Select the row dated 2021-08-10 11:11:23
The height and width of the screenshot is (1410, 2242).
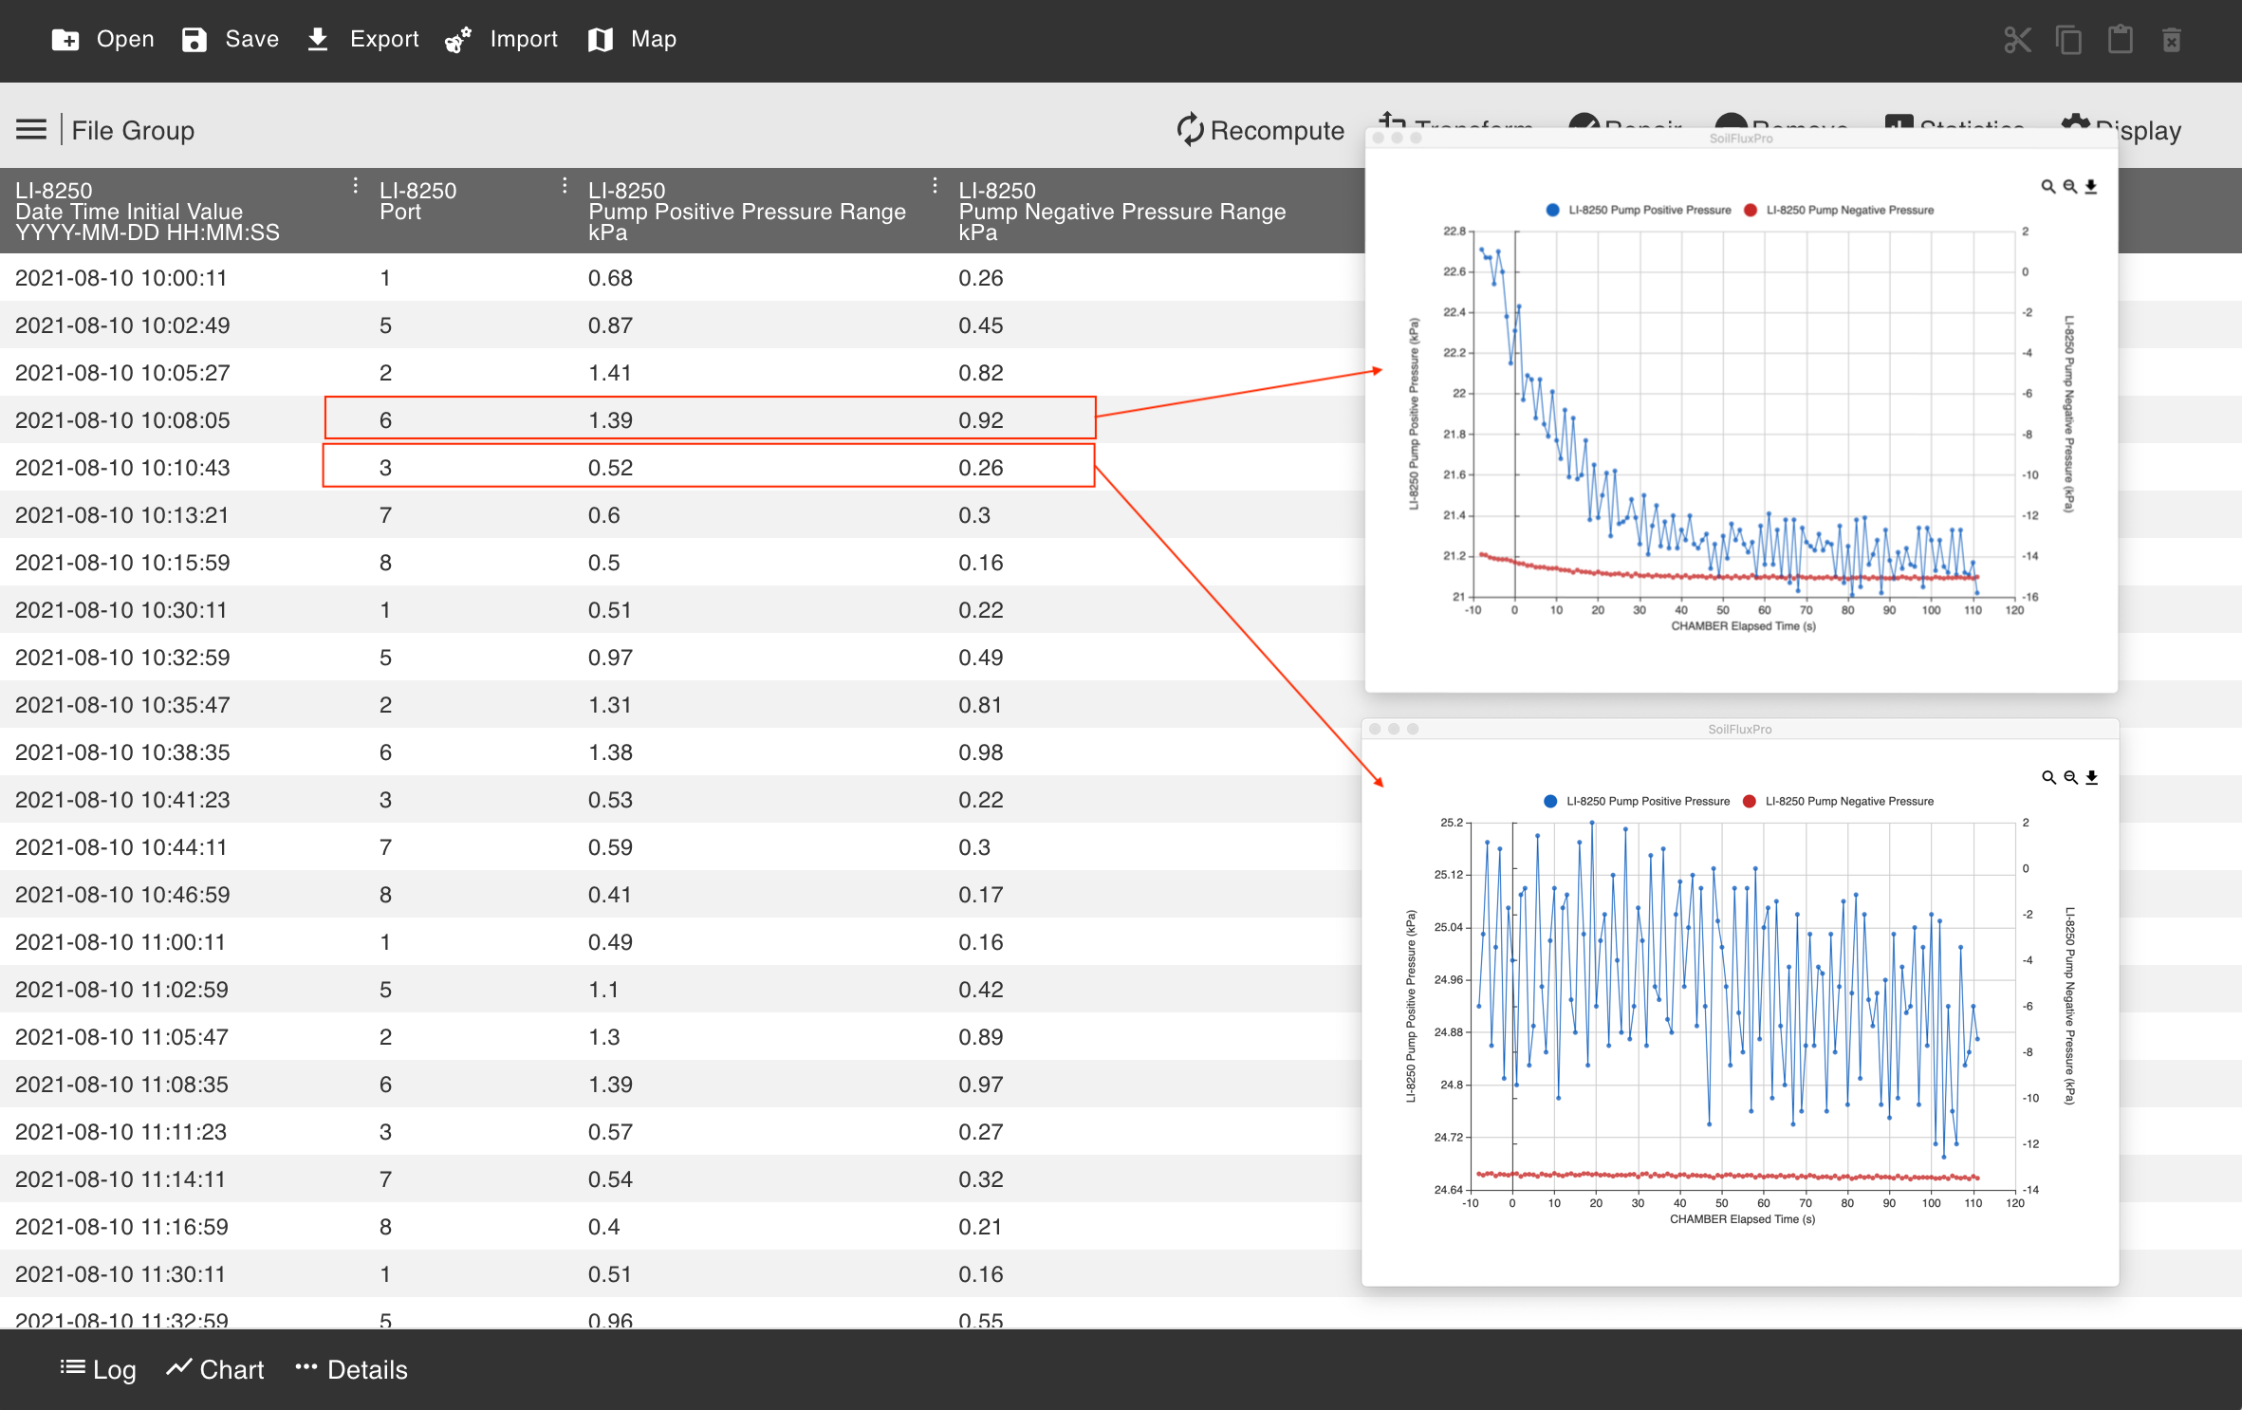[x=682, y=1132]
